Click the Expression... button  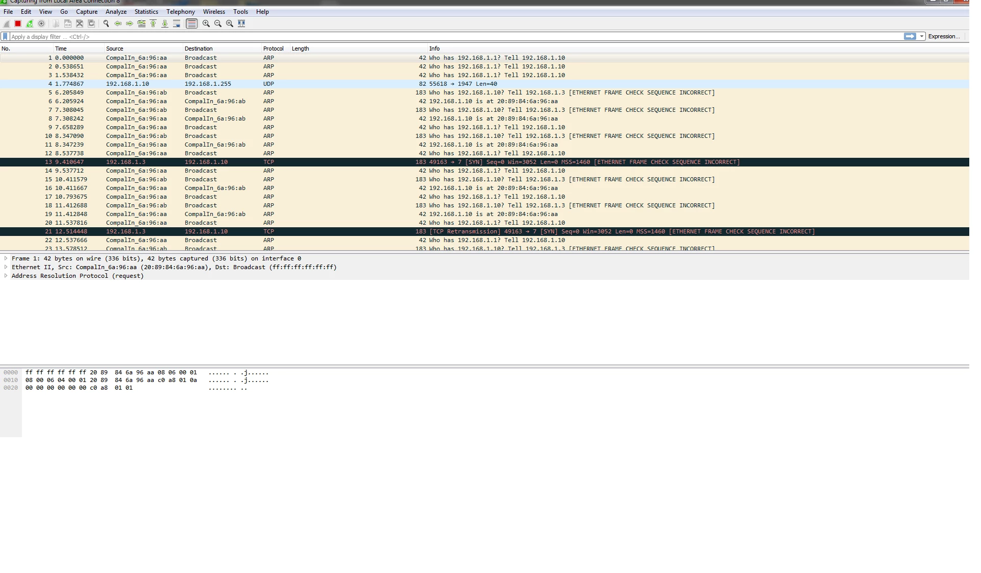(944, 36)
